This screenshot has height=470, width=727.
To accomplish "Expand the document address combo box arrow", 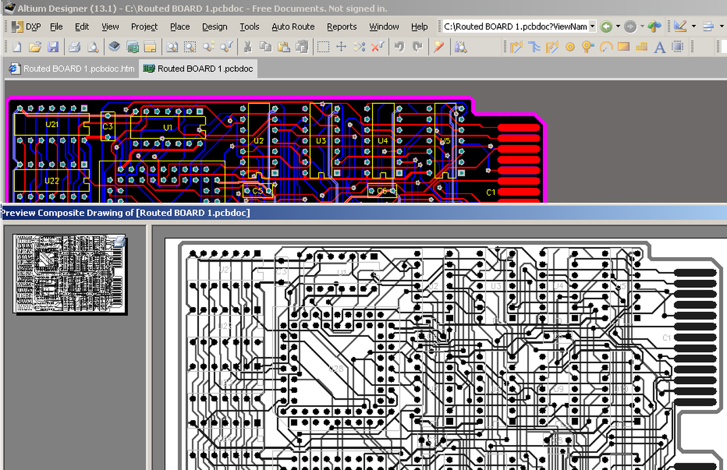I will click(x=592, y=26).
